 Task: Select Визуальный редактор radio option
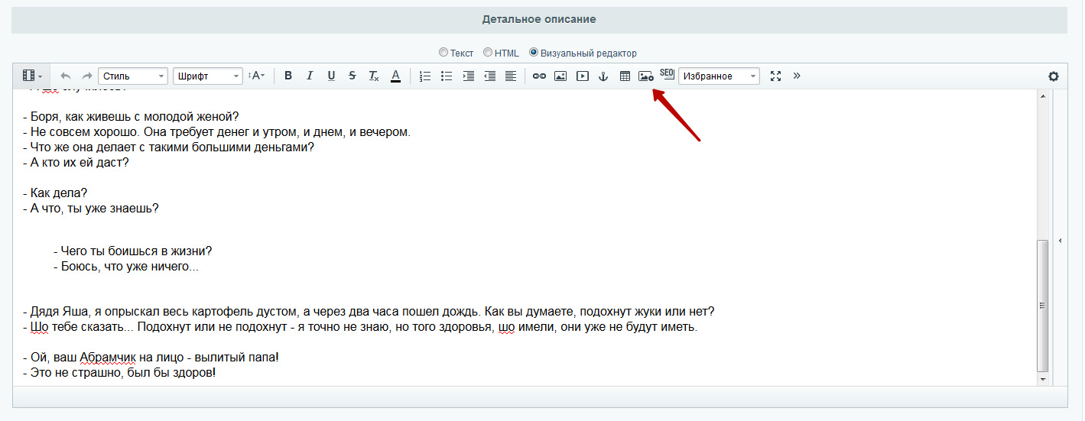[x=534, y=53]
